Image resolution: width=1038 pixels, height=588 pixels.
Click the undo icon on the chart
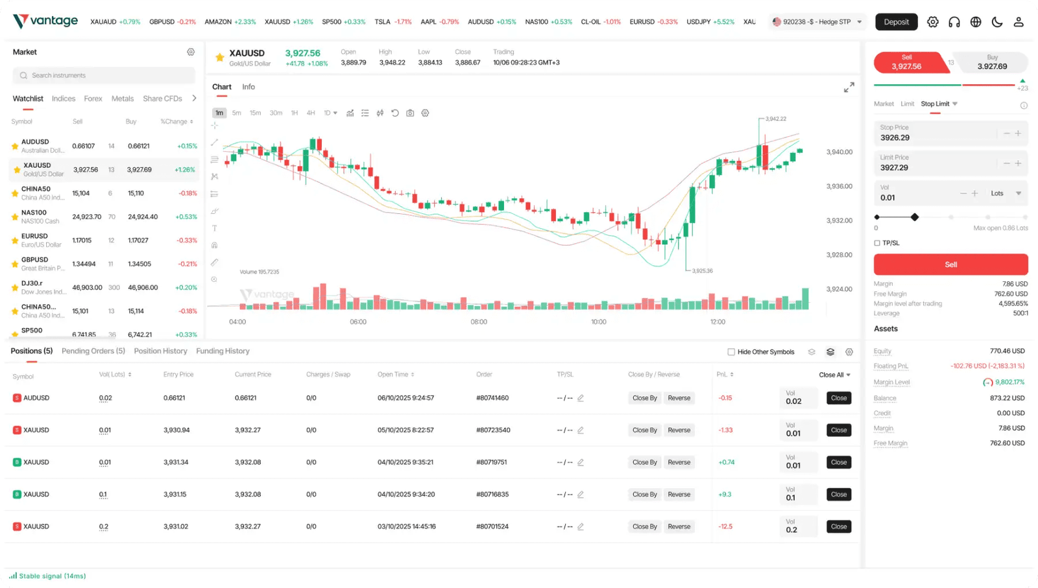point(394,113)
